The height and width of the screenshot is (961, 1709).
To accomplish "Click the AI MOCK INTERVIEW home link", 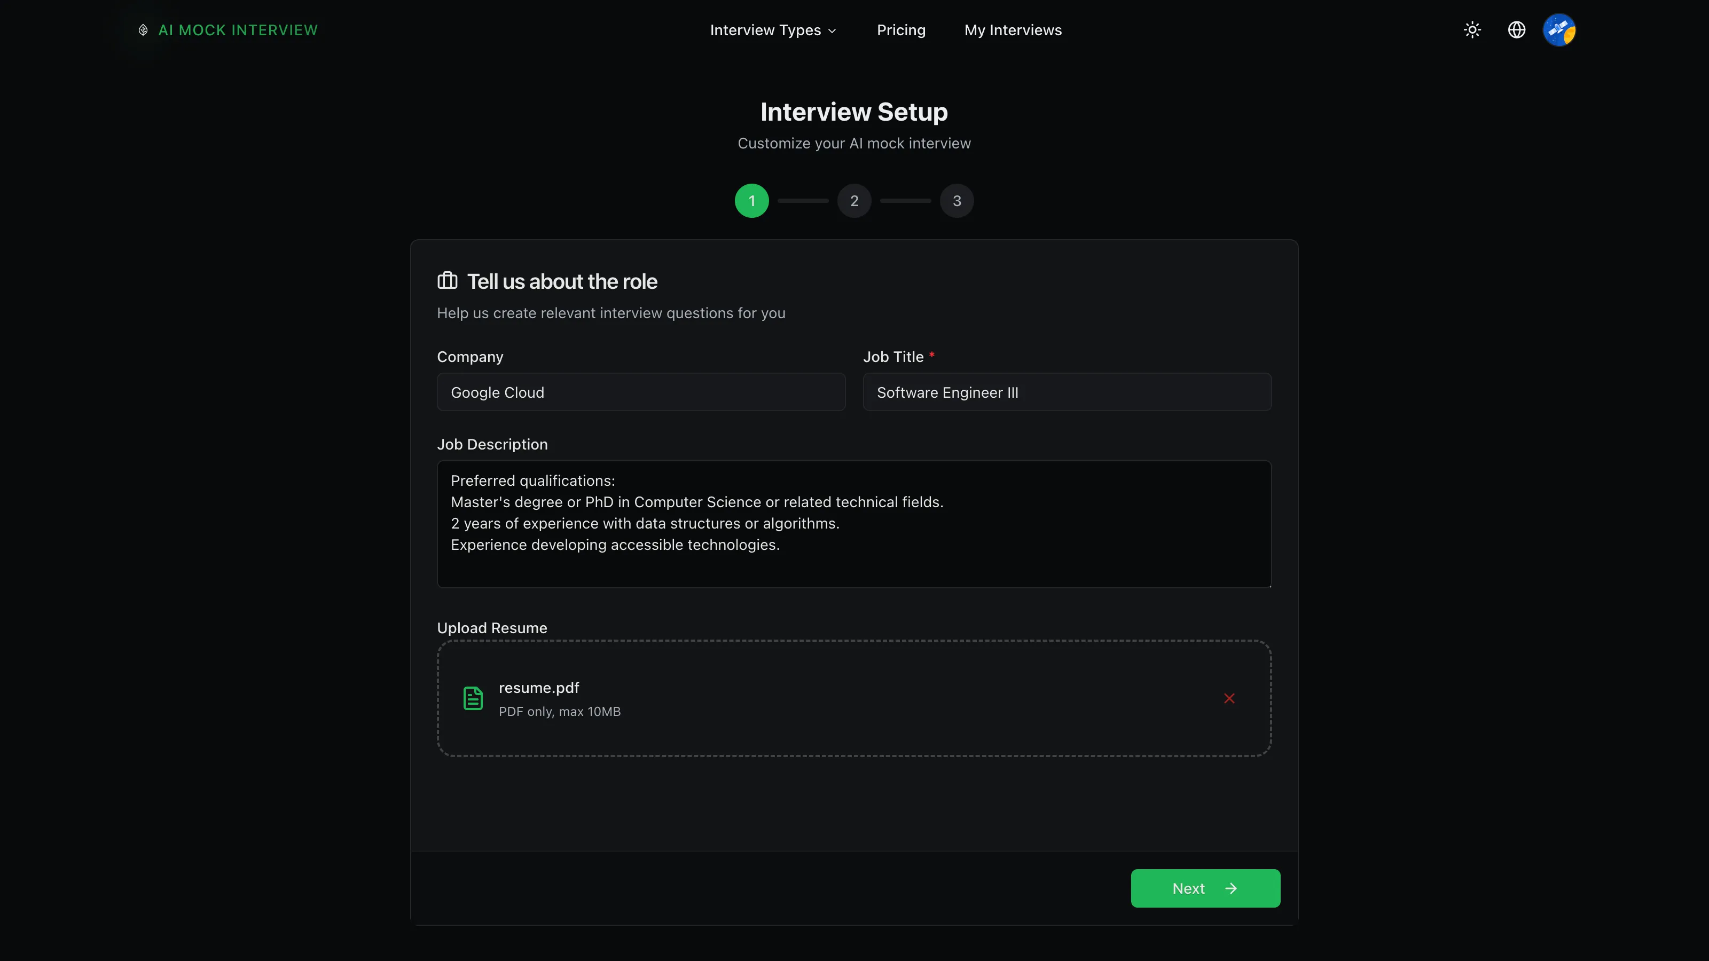I will [x=238, y=30].
